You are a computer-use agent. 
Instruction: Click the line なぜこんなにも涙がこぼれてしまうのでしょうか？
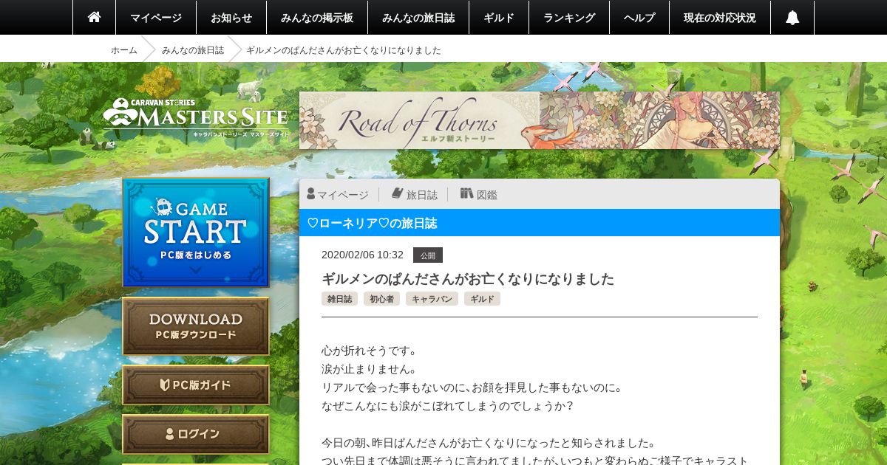[x=448, y=406]
